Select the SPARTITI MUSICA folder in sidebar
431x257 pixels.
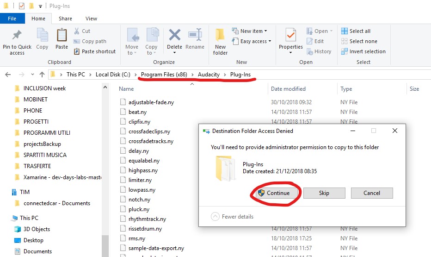[45, 155]
